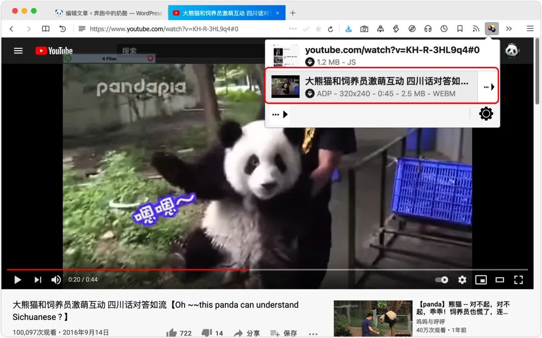
Task: Open the YouTube guide hamburger menu
Action: tap(18, 51)
